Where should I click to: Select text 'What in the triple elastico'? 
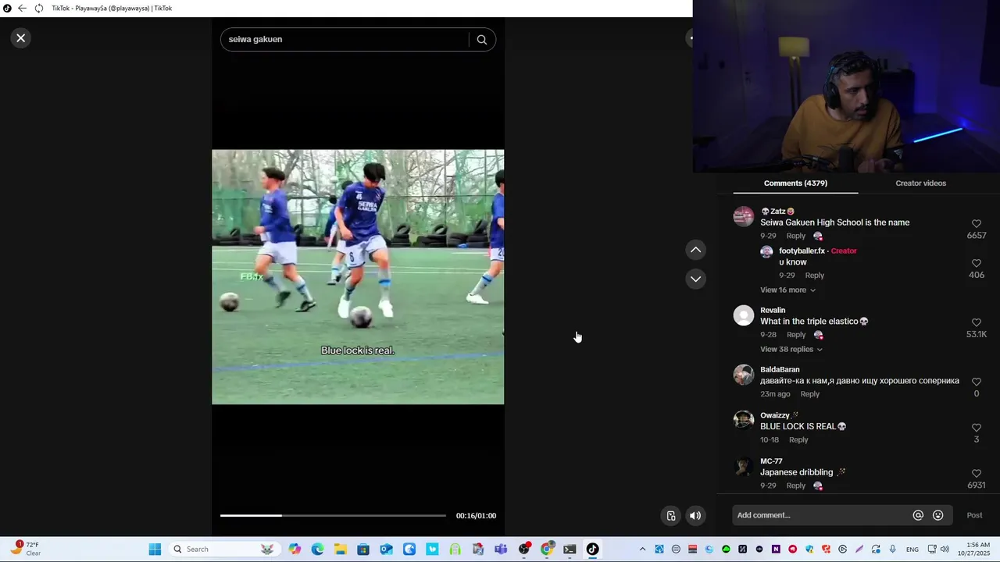pyautogui.click(x=809, y=322)
